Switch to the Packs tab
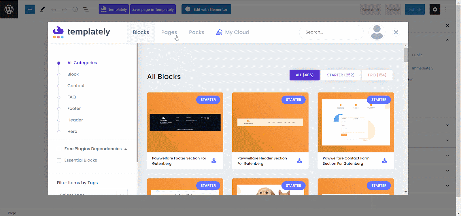 [x=197, y=32]
